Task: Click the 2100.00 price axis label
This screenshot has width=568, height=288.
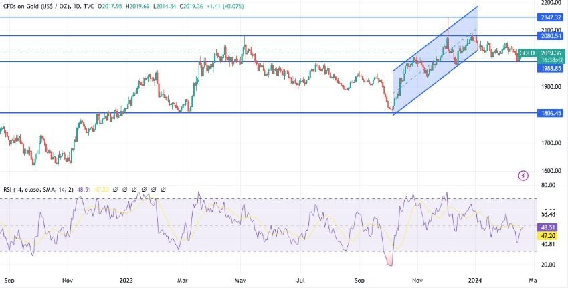Action: pyautogui.click(x=550, y=30)
